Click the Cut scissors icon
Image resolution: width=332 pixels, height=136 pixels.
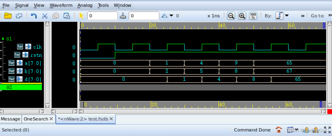pos(45,16)
